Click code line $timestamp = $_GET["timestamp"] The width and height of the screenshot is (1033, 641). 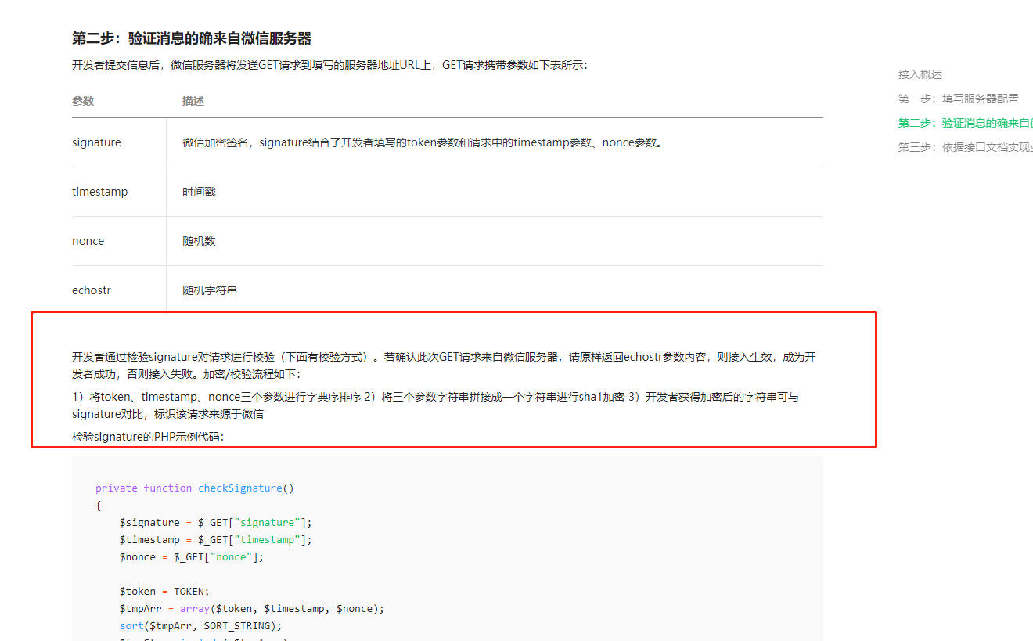coord(216,540)
